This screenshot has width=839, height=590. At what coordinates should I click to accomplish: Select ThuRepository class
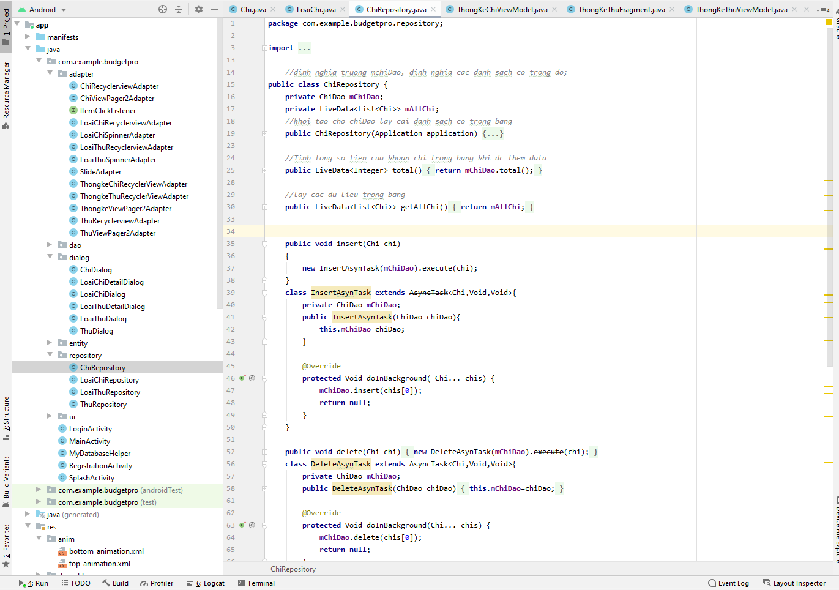point(103,405)
